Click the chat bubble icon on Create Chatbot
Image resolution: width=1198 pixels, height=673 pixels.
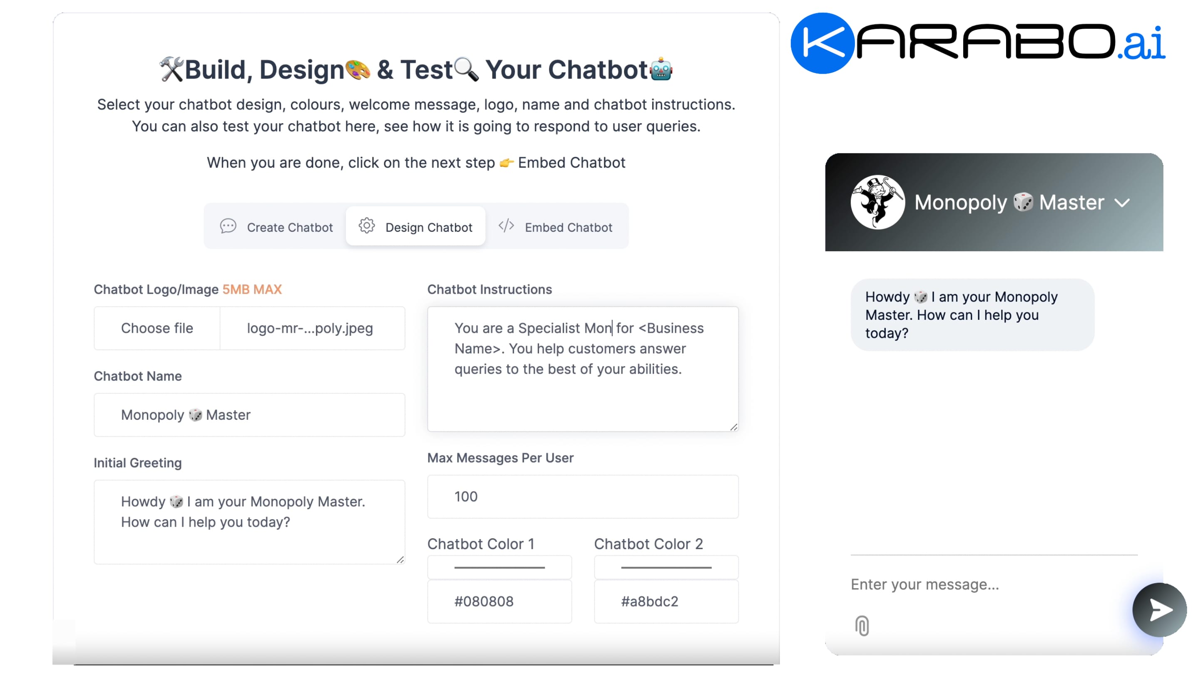tap(228, 226)
